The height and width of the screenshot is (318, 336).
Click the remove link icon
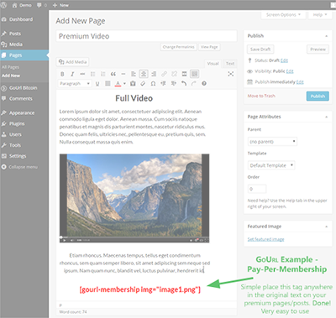click(174, 74)
